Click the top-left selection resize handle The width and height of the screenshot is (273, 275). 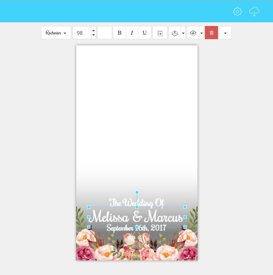point(89,207)
